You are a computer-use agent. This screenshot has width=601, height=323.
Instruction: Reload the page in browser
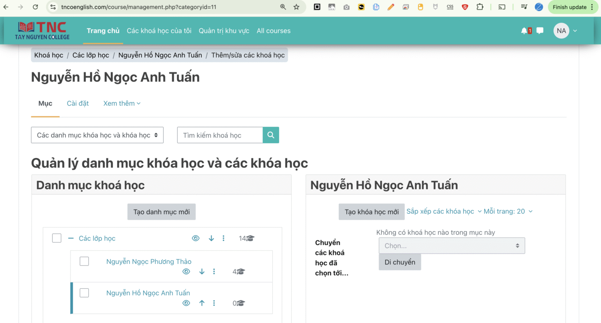[x=35, y=7]
